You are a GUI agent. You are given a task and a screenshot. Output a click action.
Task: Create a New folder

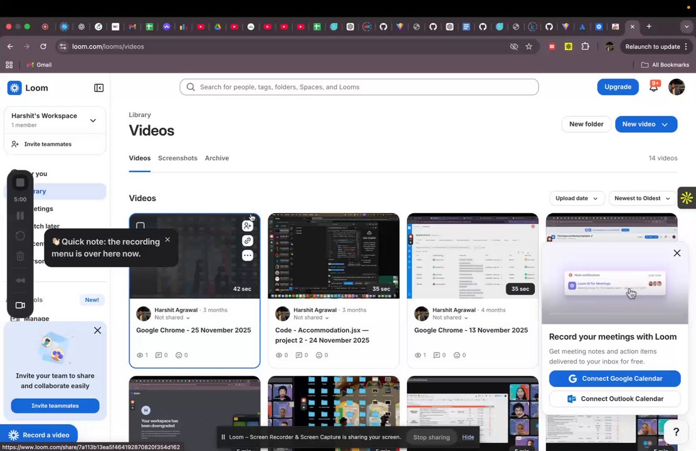point(586,124)
